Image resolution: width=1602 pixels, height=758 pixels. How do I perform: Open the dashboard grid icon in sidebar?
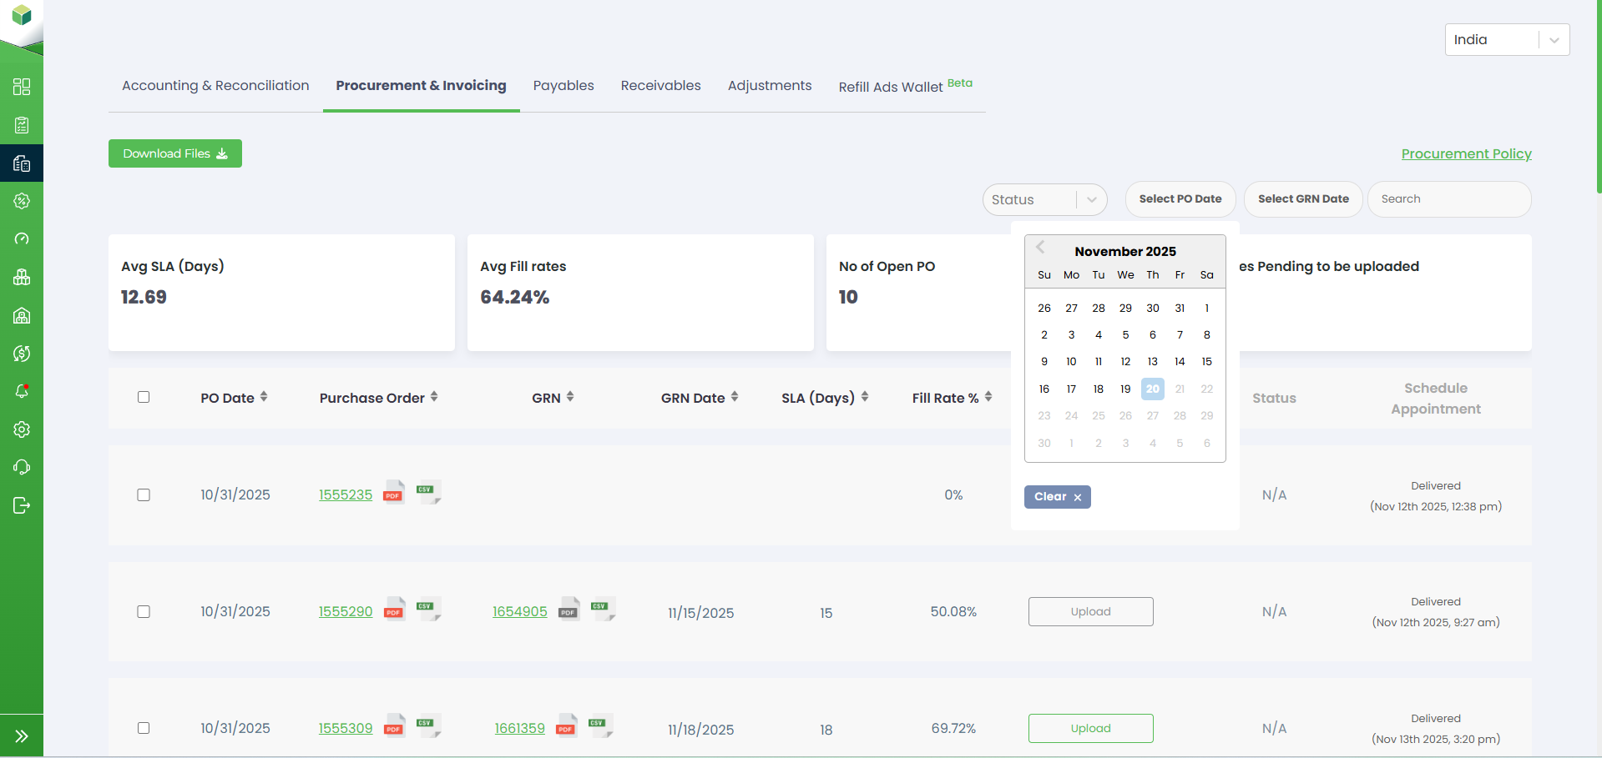pos(22,87)
